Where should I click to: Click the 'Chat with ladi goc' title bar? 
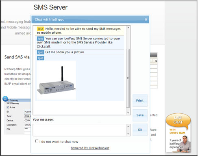(x=90, y=19)
